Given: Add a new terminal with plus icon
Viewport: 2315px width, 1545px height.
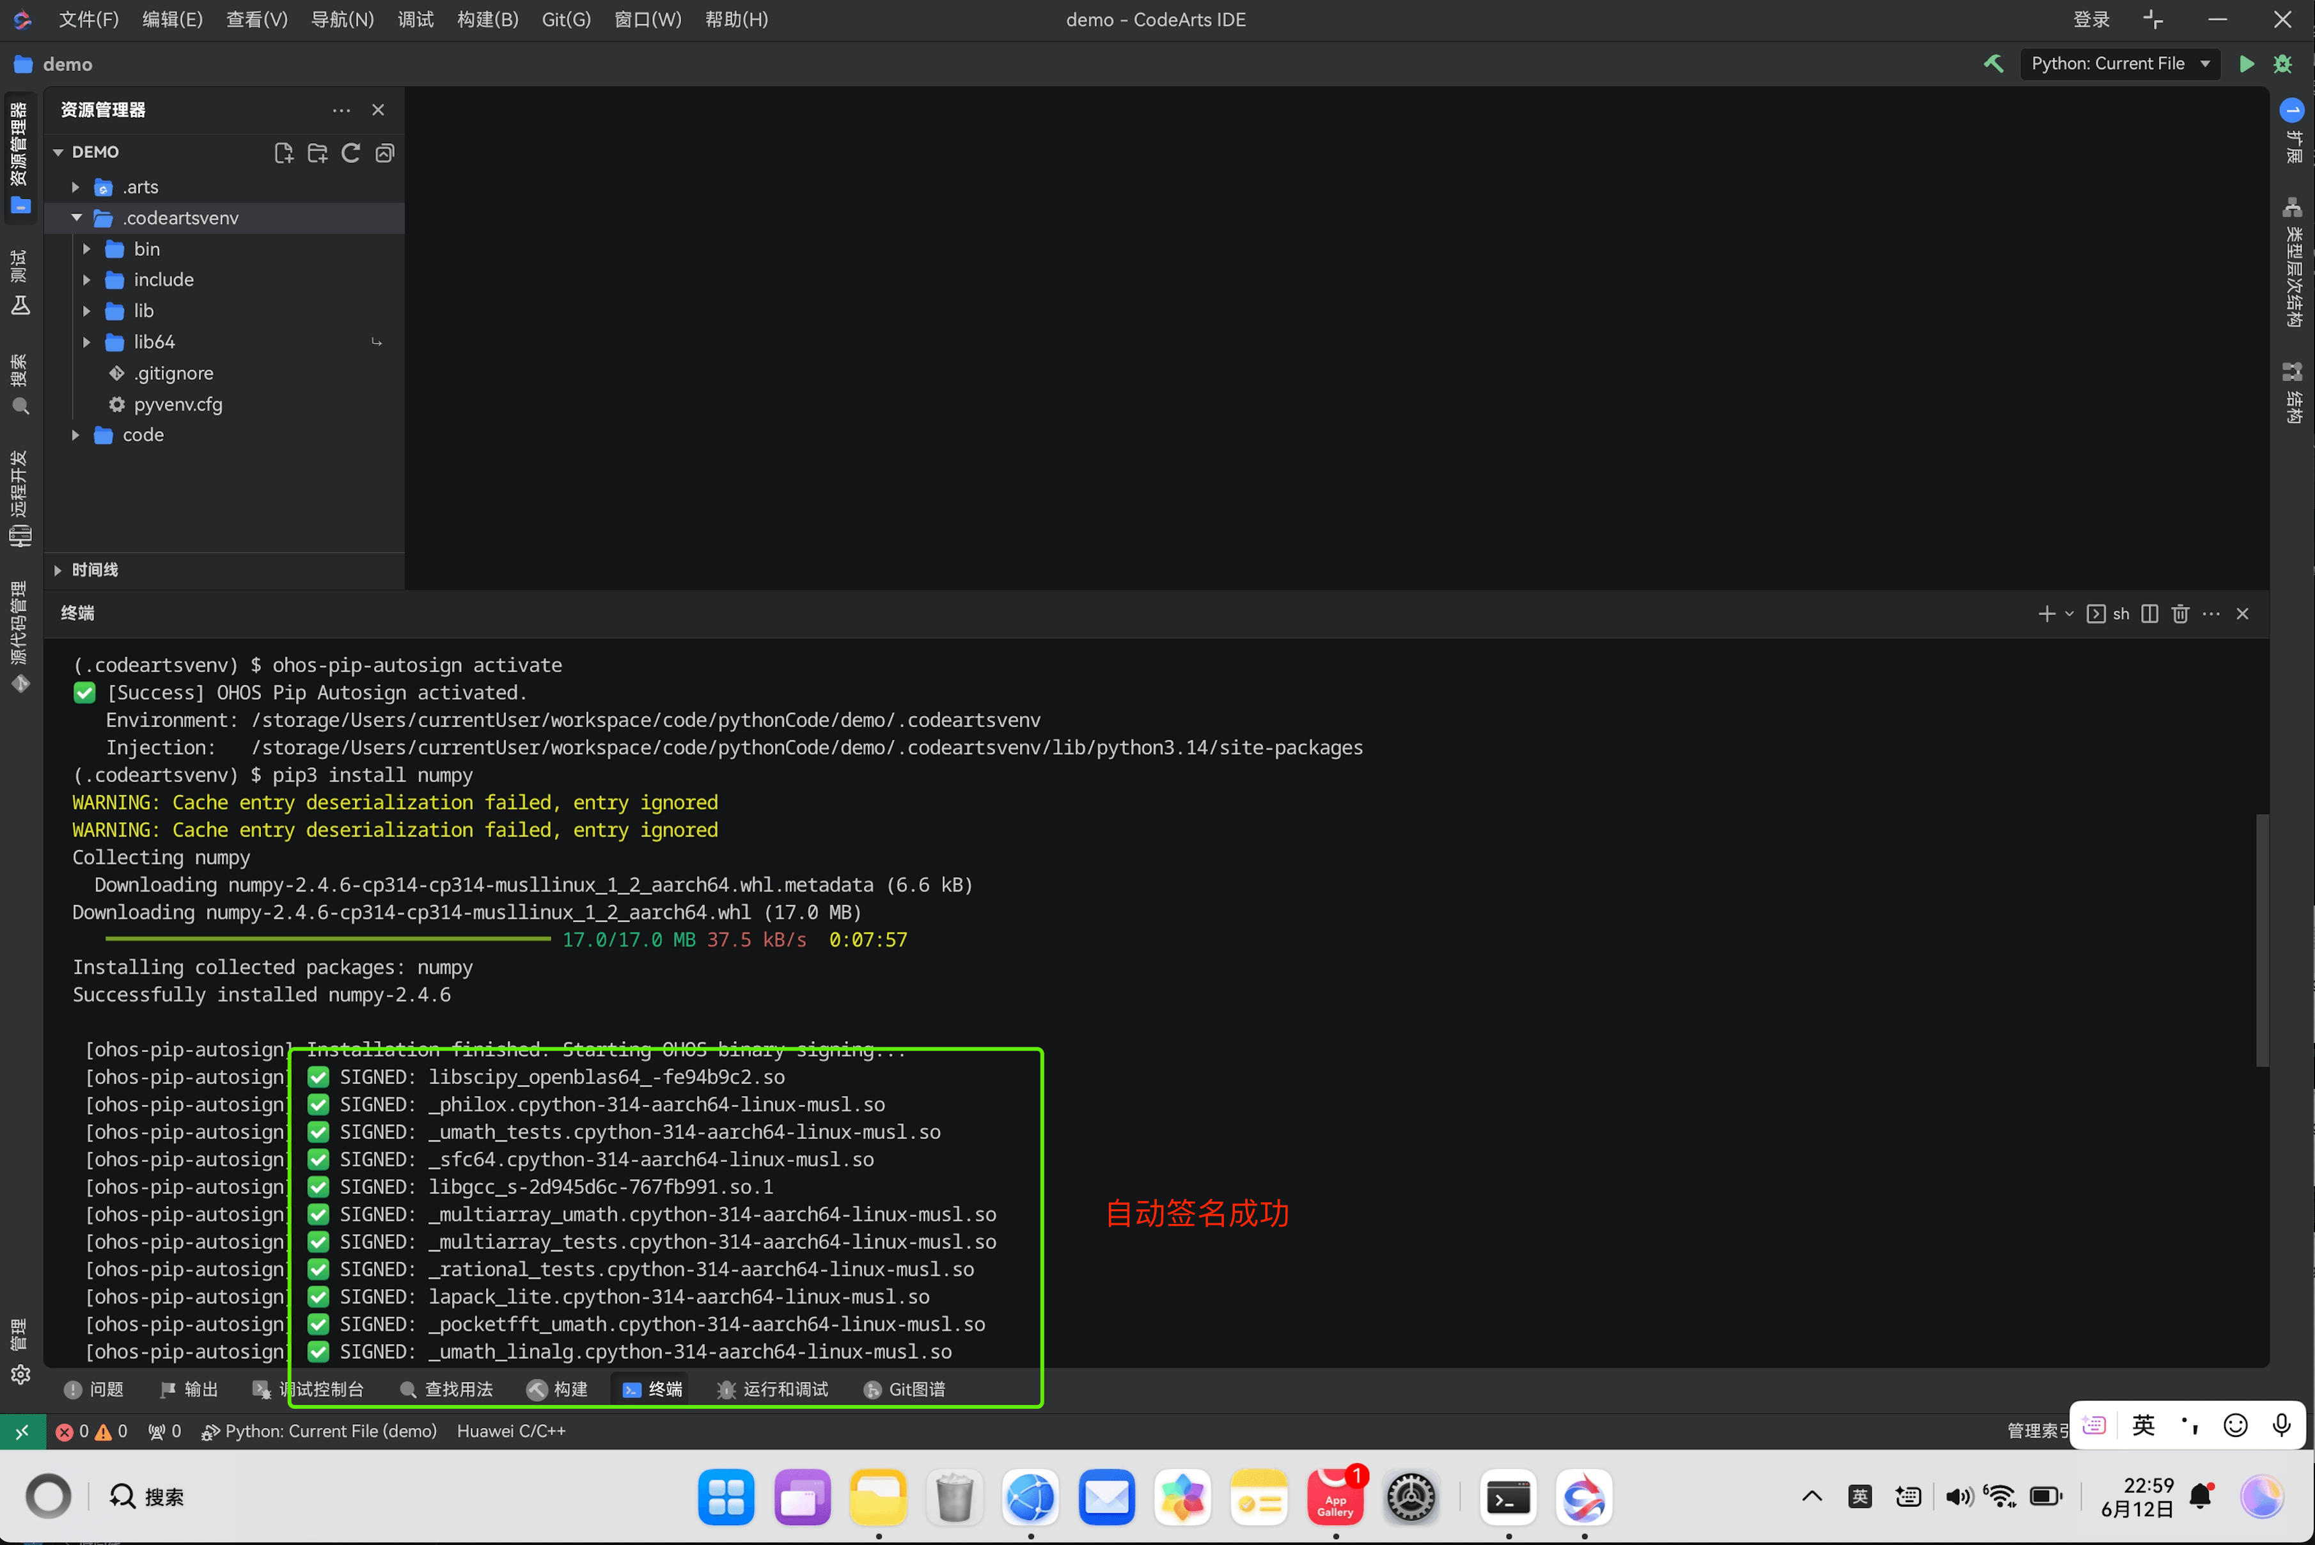Looking at the screenshot, I should coord(2046,614).
